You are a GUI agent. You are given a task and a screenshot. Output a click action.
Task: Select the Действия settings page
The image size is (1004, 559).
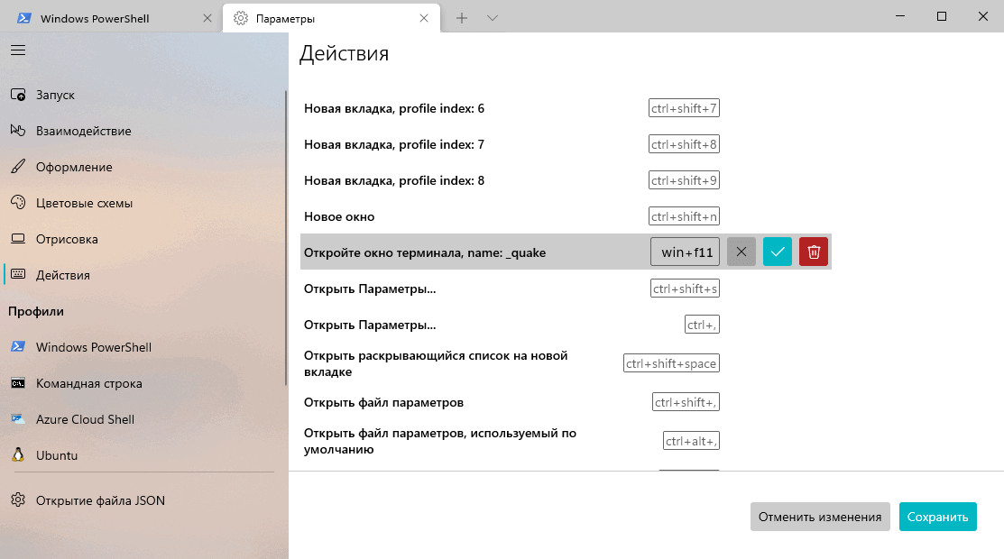click(143, 275)
